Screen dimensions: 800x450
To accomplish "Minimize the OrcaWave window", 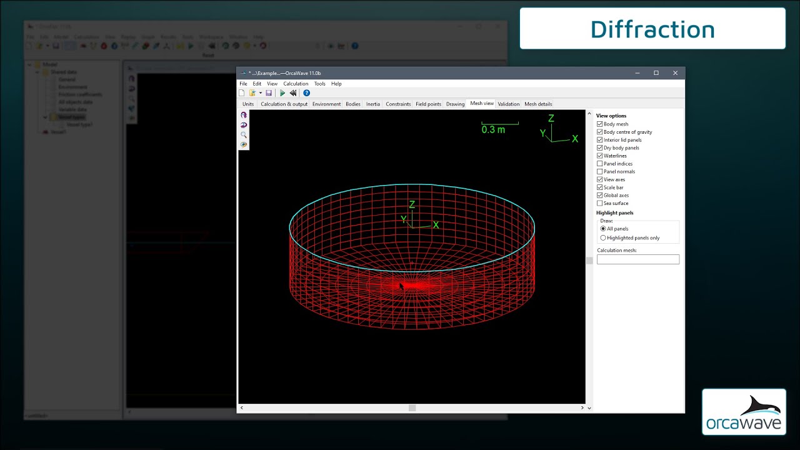I will [x=637, y=73].
